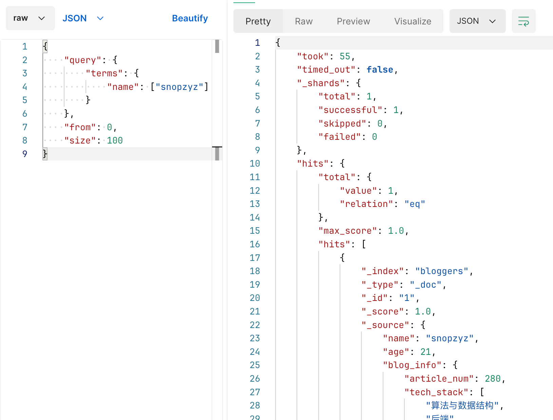Click the "tech_stack" key in response
The image size is (553, 420).
point(436,392)
